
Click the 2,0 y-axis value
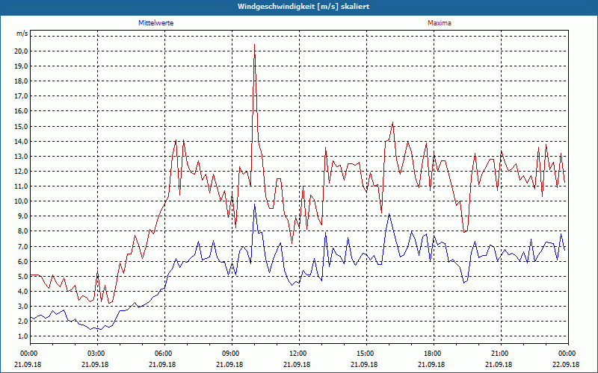pyautogui.click(x=23, y=322)
